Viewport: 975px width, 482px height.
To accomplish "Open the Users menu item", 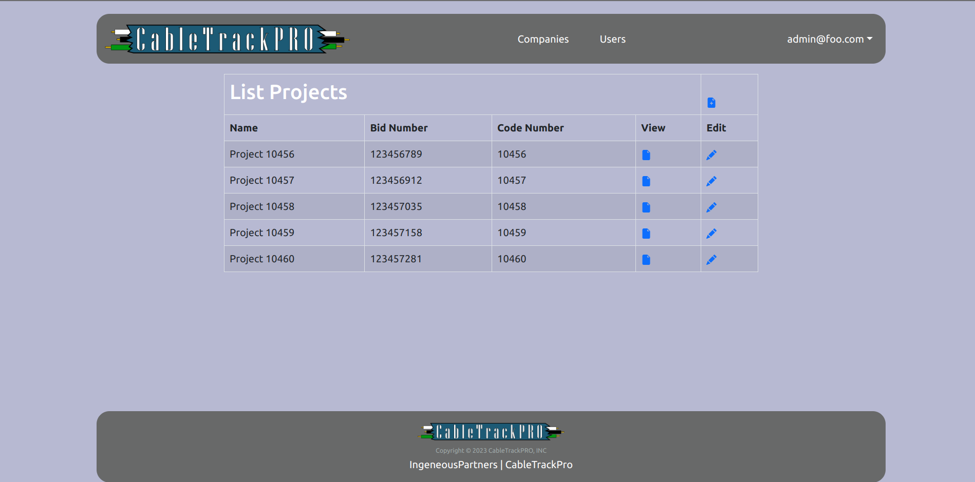I will (x=612, y=39).
